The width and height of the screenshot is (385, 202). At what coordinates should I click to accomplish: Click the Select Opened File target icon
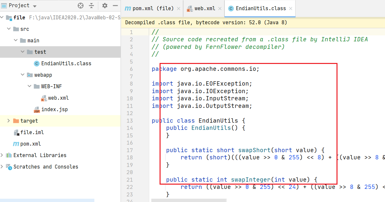(81, 6)
